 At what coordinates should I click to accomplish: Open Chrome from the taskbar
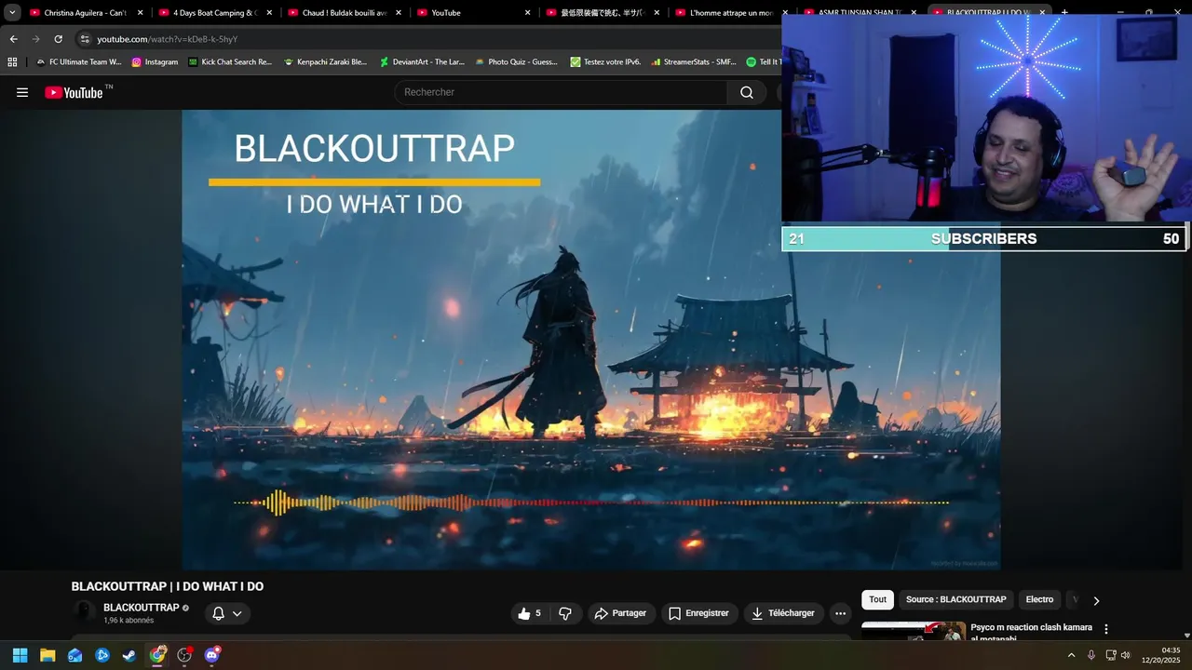tap(157, 655)
